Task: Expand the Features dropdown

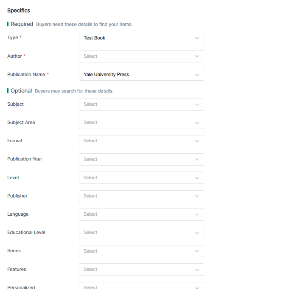Action: [141, 269]
